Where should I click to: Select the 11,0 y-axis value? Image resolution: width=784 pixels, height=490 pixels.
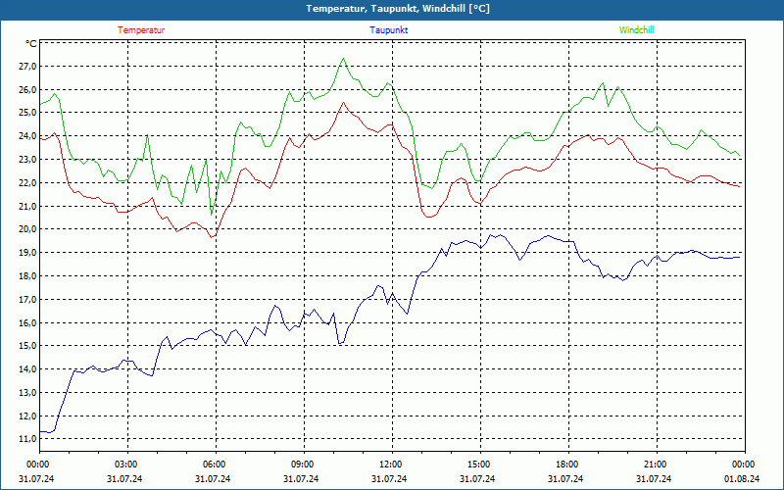(27, 439)
